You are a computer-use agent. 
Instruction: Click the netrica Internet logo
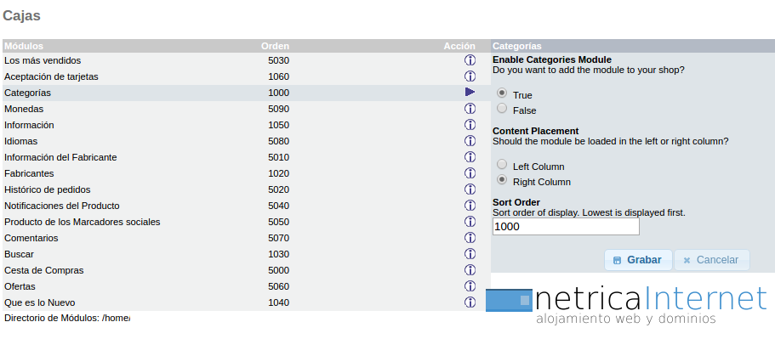click(627, 306)
